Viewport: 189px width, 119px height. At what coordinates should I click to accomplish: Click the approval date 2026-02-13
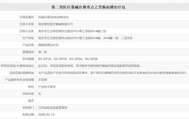tap(46, 115)
